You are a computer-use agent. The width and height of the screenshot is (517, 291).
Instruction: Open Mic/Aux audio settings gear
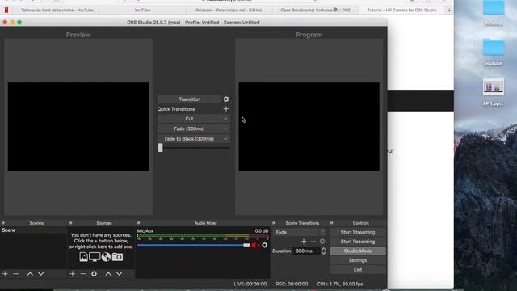[264, 245]
